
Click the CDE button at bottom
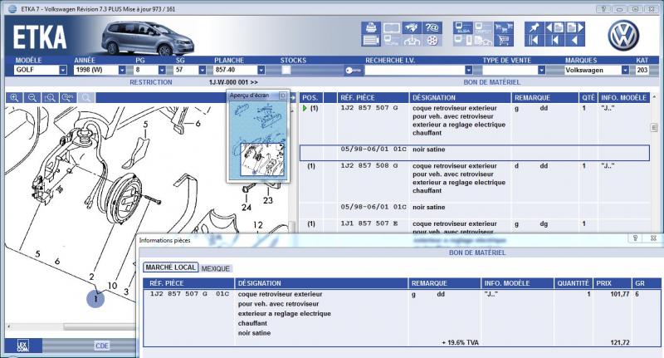tap(101, 346)
